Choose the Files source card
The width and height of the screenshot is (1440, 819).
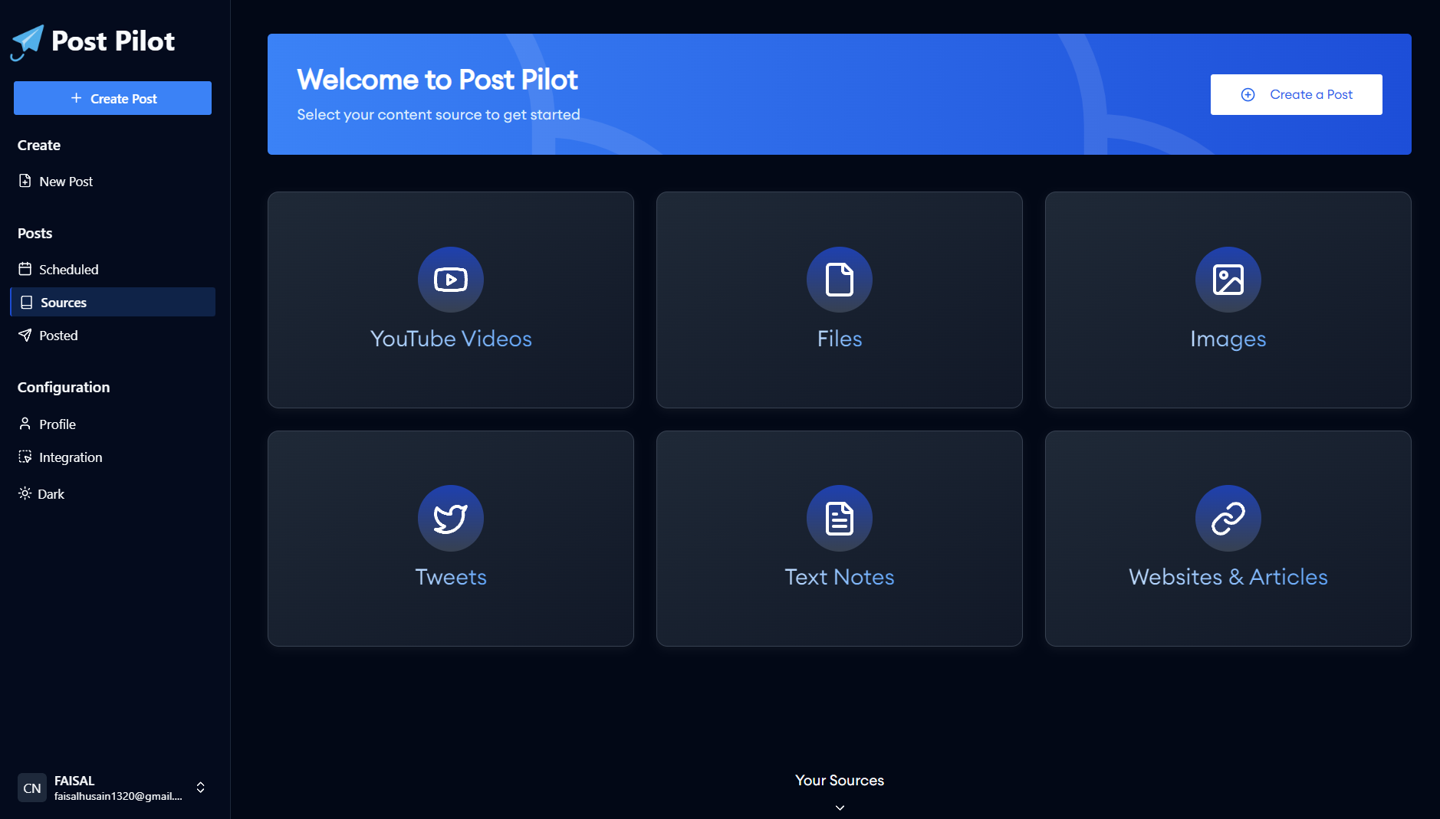click(840, 300)
